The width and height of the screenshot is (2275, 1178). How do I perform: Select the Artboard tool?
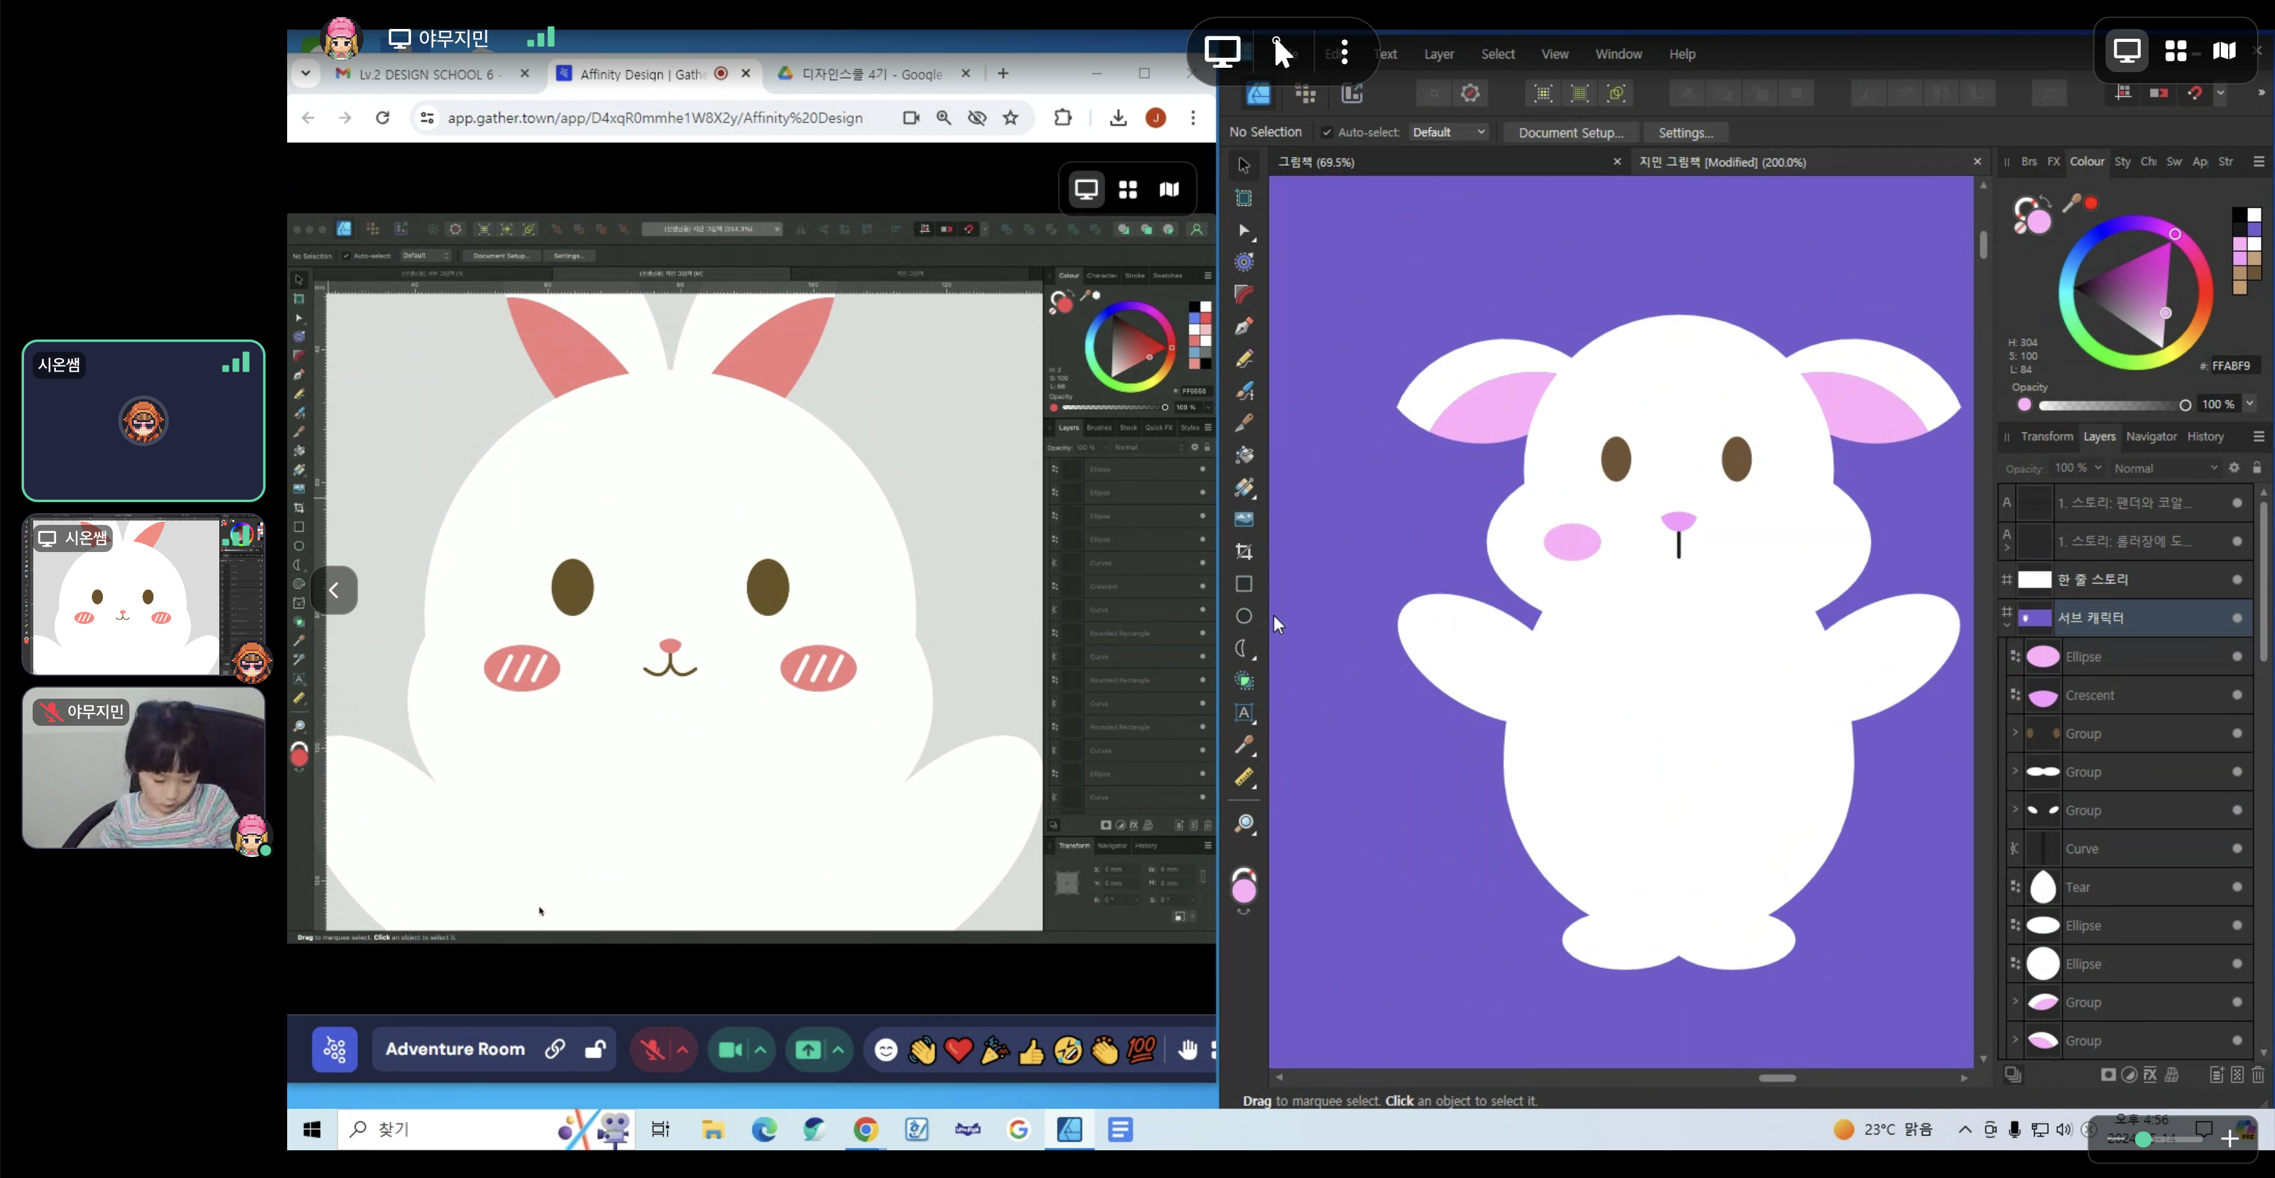[x=1243, y=198]
